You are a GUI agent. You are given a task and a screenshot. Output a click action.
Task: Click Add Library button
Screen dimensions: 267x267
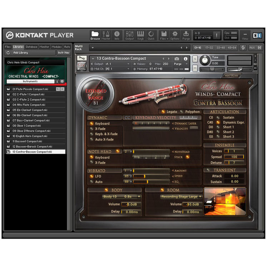coord(20,53)
